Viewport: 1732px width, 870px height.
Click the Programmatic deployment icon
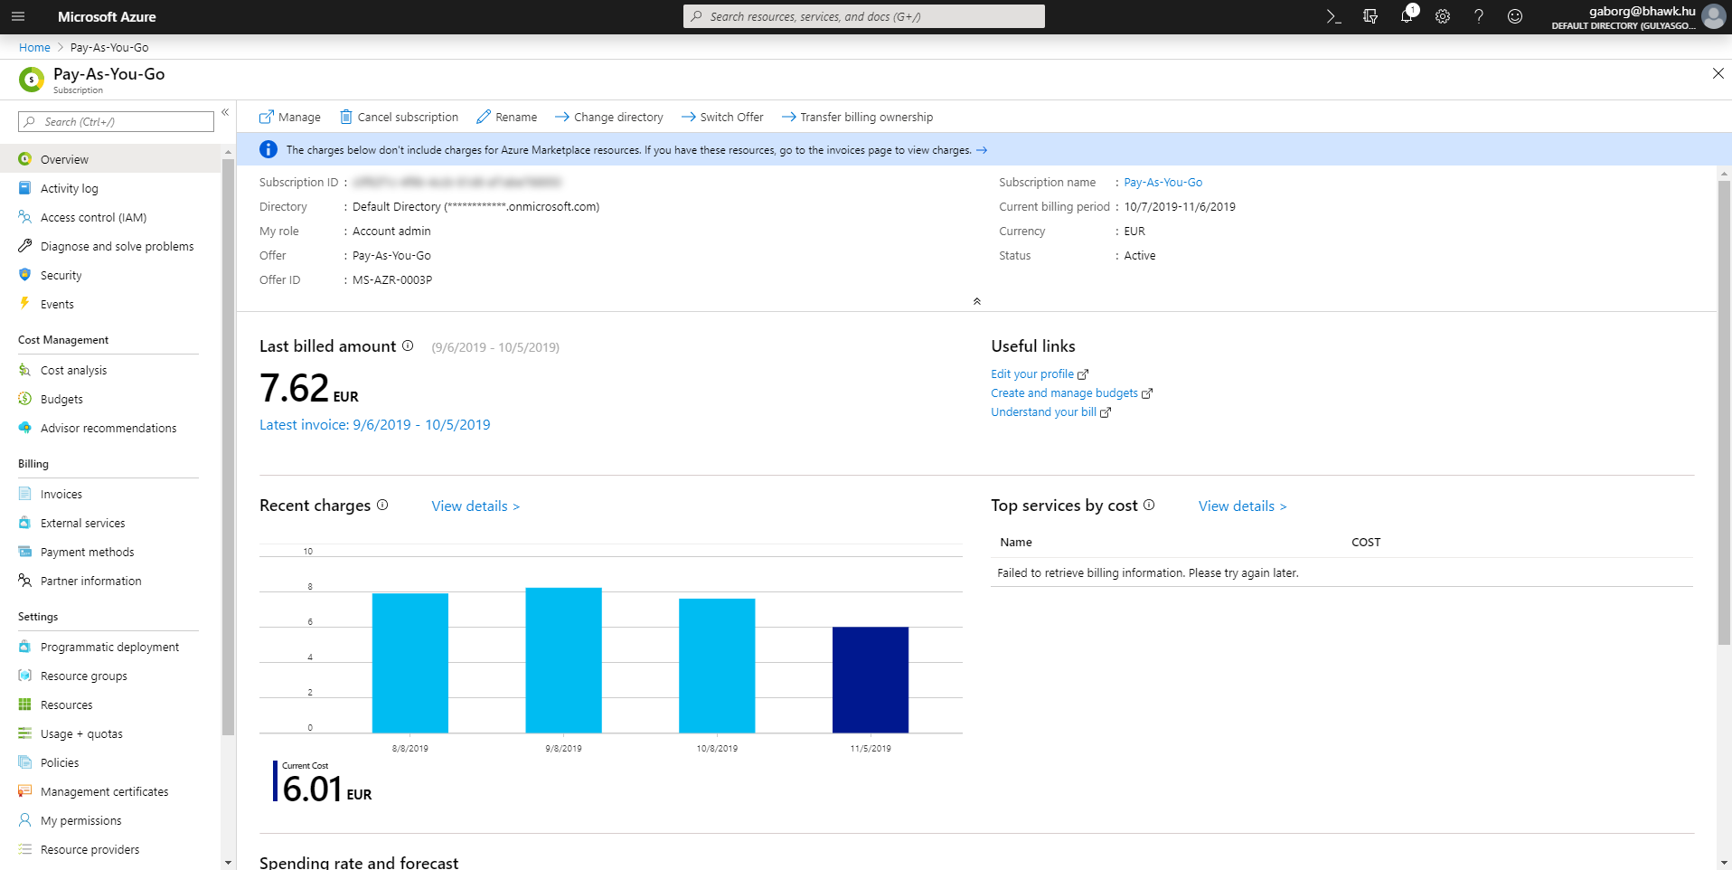[x=24, y=647]
